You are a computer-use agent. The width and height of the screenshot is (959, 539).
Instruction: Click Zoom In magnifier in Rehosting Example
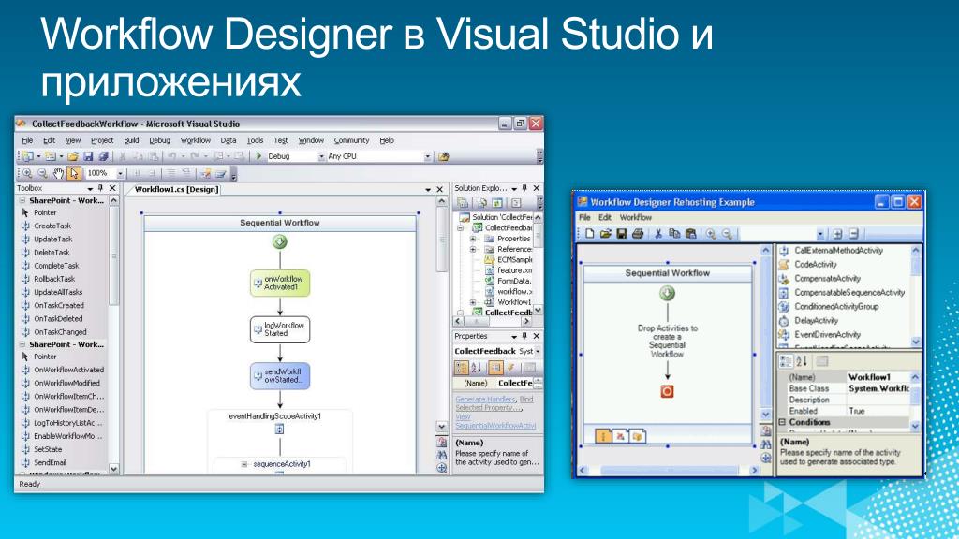[711, 233]
